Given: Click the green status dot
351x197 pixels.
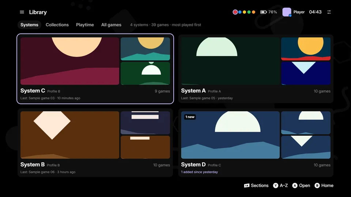Looking at the screenshot, I should coord(249,12).
